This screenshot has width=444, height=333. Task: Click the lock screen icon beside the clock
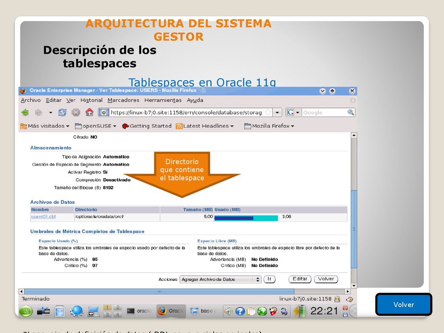(x=345, y=315)
